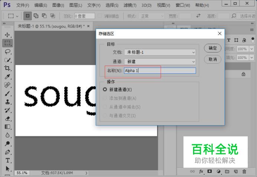The image size is (257, 177).
Task: Select the Eyedropper tool
Action: (7, 77)
